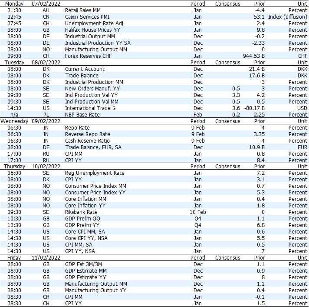Image resolution: width=309 pixels, height=307 pixels.
Task: Select prior value '21.4 B'
Action: click(x=257, y=69)
